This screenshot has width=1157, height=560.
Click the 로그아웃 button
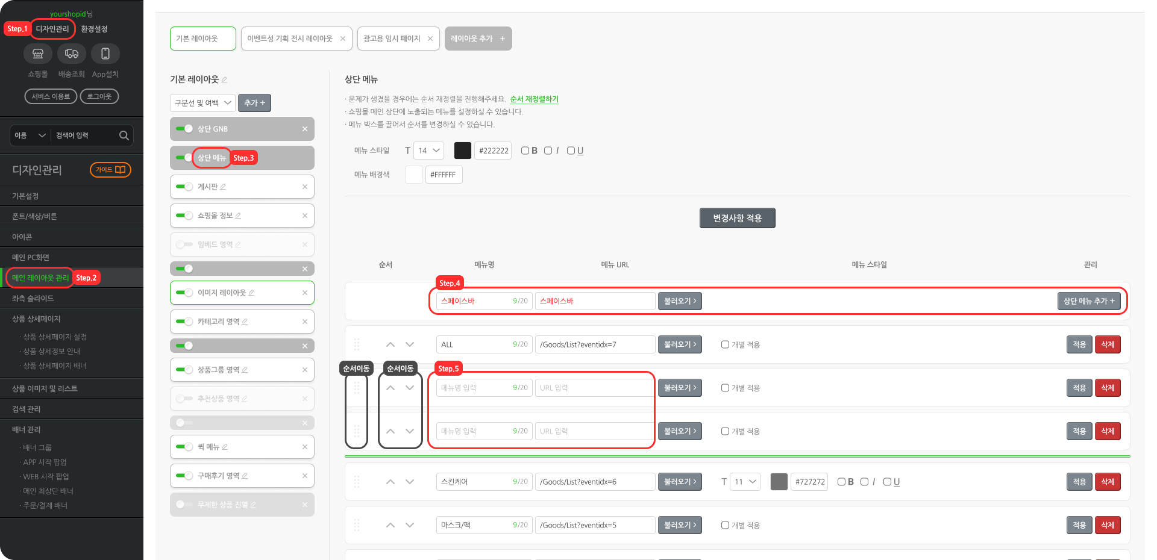[99, 96]
